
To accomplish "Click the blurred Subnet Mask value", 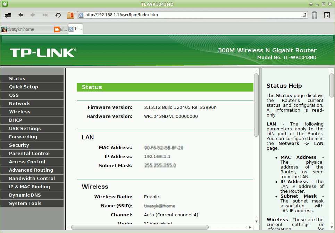I will pyautogui.click(x=160, y=166).
